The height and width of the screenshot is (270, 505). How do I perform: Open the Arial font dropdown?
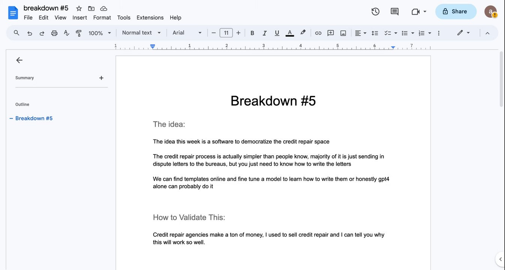tap(187, 33)
